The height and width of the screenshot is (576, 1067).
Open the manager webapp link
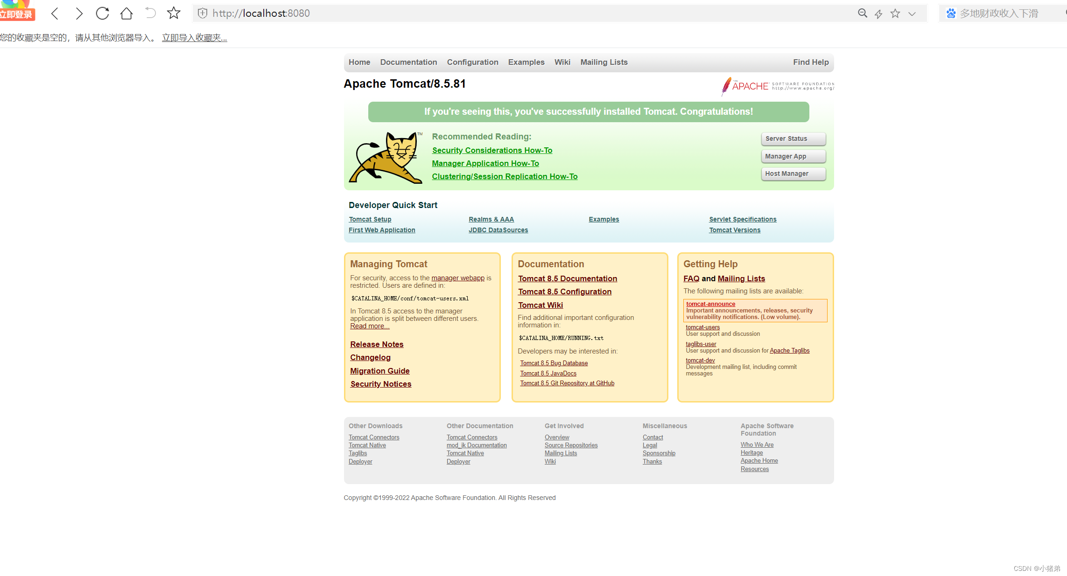tap(458, 278)
